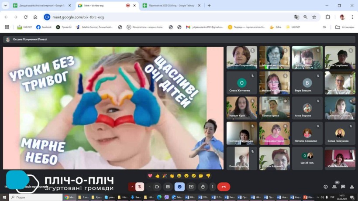Image resolution: width=358 pixels, height=201 pixels.
Task: Open Google Translate icon in address bar
Action: point(296,17)
